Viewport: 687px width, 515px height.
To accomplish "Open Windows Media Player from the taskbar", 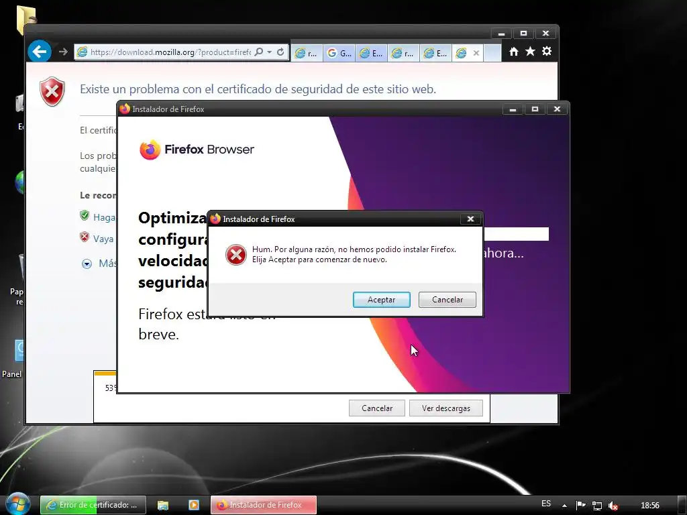I will click(x=194, y=505).
